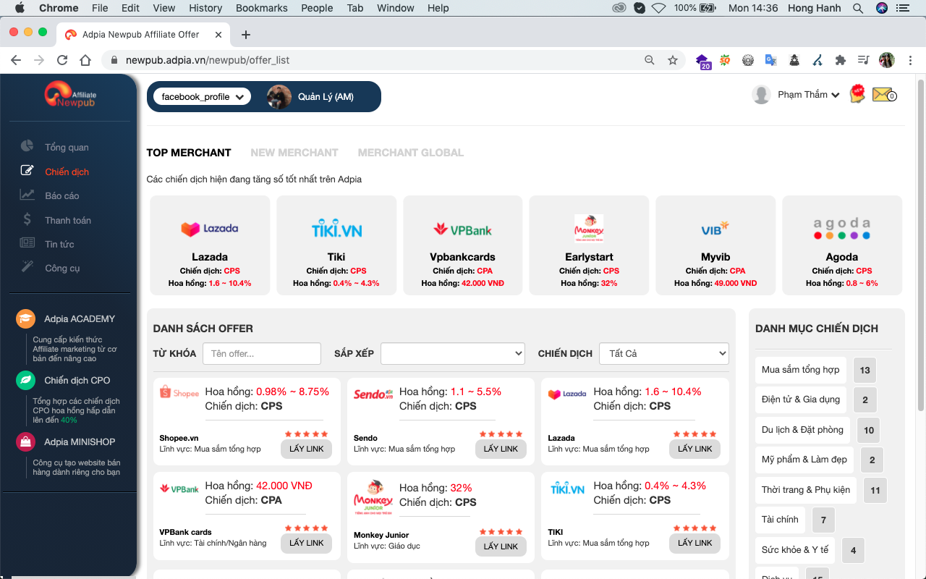Select the Tài chính campaign category
Screen dimensions: 926x579
(780, 520)
